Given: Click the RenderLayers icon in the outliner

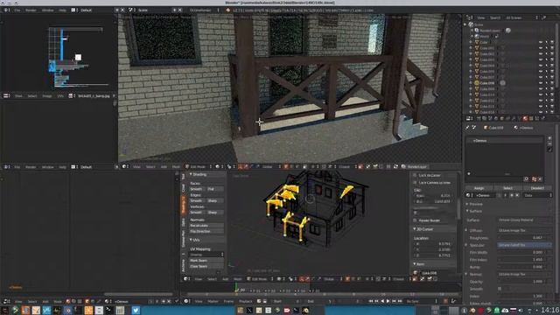Looking at the screenshot, I should (476, 31).
